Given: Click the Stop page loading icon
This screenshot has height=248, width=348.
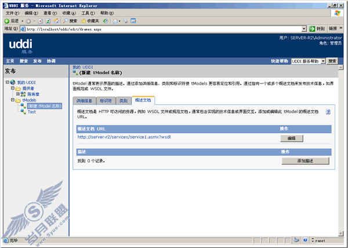Looking at the screenshot, I should 41,21.
